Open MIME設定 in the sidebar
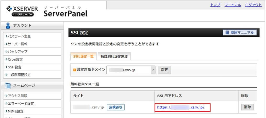This screenshot has height=118, width=266. pos(32,111)
